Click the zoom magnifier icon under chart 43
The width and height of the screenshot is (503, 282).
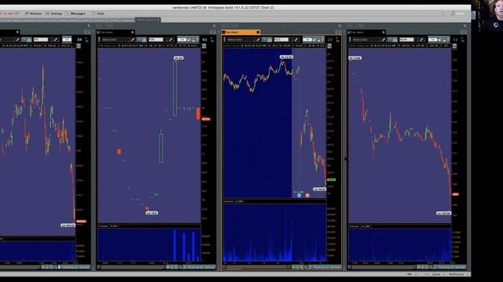point(181,267)
